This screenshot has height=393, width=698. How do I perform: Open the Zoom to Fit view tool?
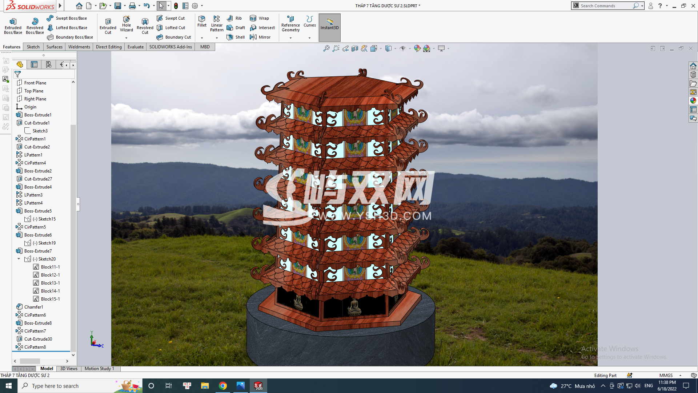pos(326,48)
